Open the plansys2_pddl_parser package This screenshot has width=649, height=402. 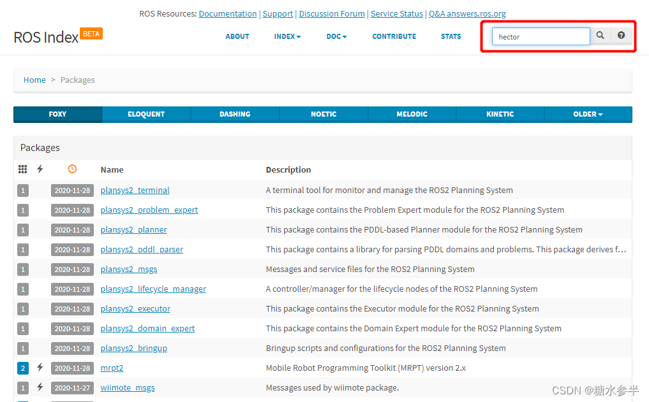tap(142, 250)
